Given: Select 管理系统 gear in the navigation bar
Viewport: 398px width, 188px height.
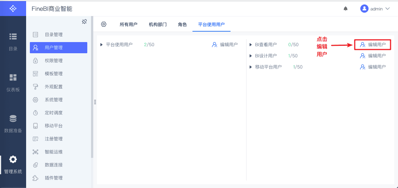Looking at the screenshot, I should coord(13,164).
